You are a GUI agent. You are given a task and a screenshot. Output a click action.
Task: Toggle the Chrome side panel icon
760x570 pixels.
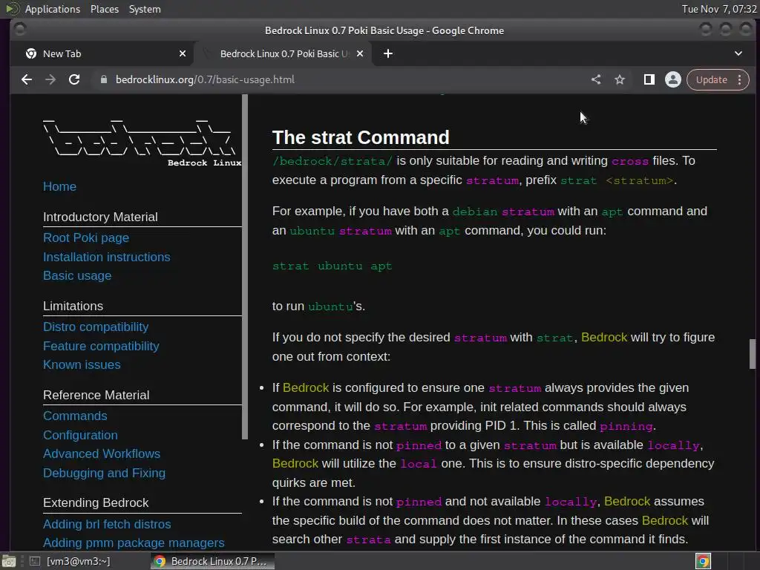(x=649, y=79)
